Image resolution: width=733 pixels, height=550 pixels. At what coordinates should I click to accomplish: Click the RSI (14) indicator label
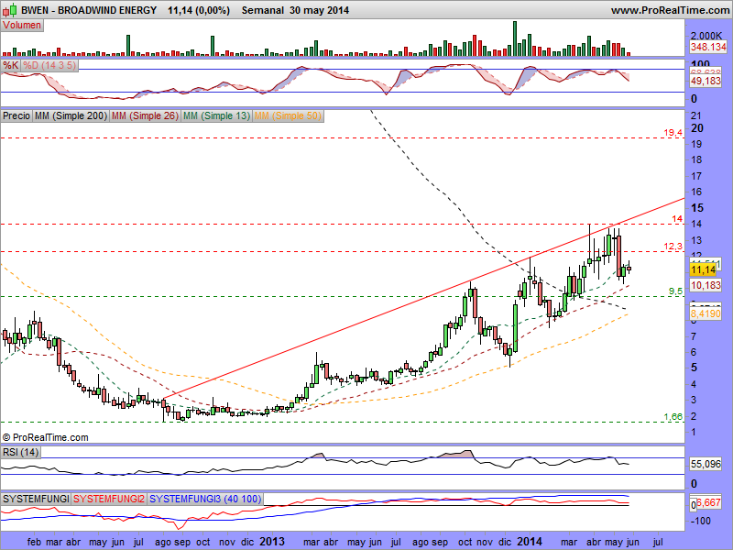20,452
